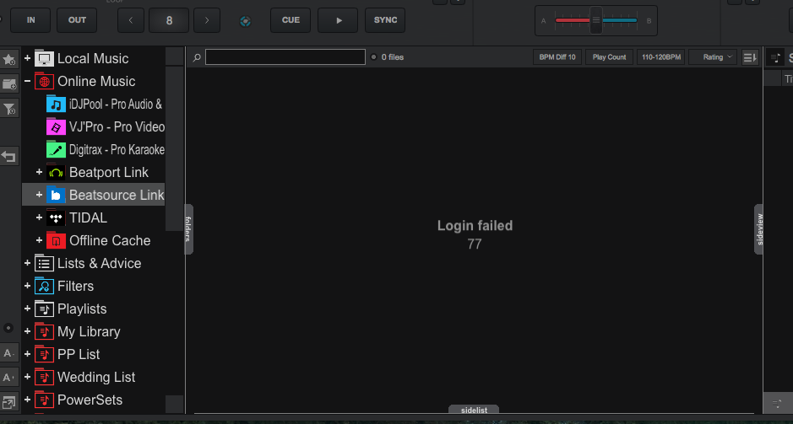Set loop OUT point
The width and height of the screenshot is (793, 424).
point(77,20)
